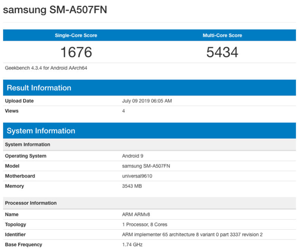Click the multi-core score value 5434
The image size is (297, 249).
coord(222,52)
